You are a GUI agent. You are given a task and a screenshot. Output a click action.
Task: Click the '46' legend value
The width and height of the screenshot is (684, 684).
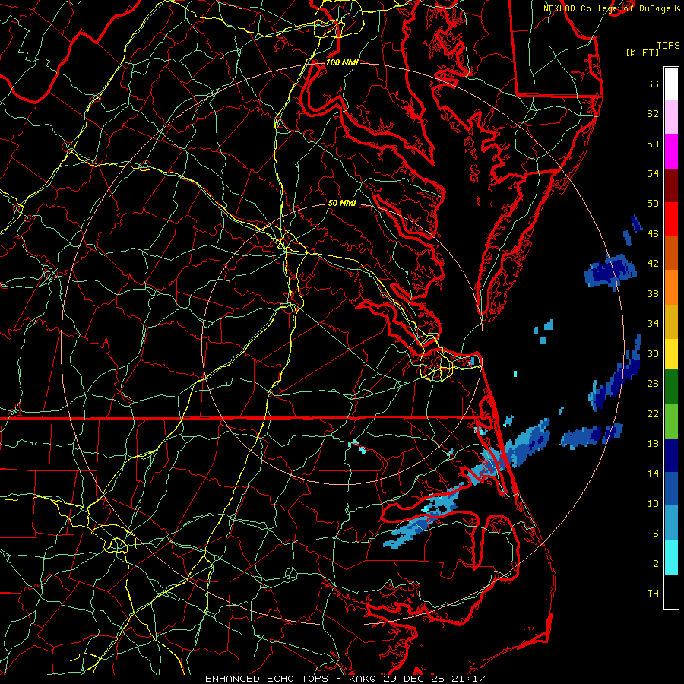pyautogui.click(x=653, y=233)
